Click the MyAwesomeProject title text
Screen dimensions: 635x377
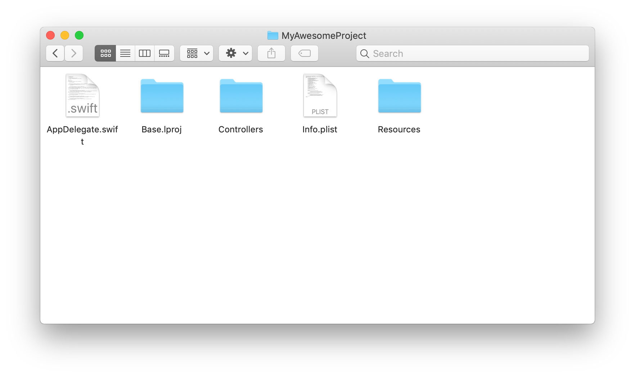[324, 35]
